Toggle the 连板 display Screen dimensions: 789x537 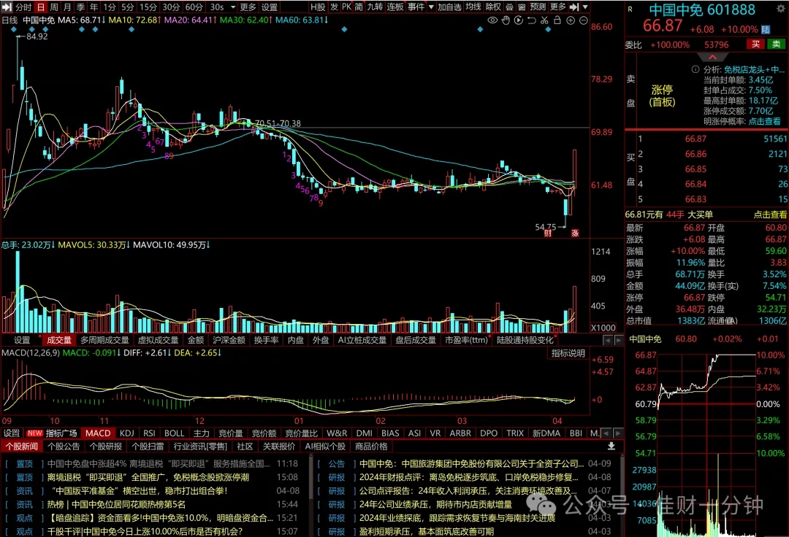tap(395, 7)
